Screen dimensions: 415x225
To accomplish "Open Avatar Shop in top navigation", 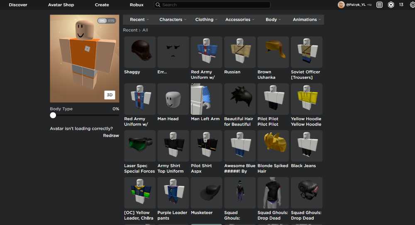I will (x=61, y=5).
